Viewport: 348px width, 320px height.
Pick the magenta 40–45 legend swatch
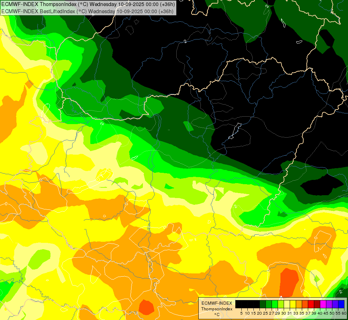point(323,304)
